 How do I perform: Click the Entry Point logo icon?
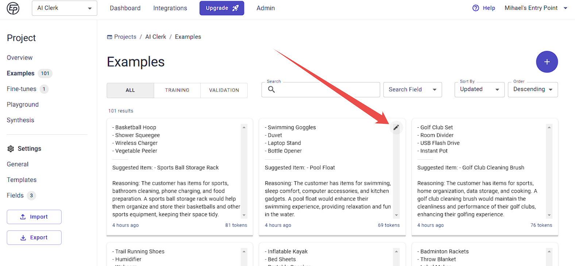13,8
